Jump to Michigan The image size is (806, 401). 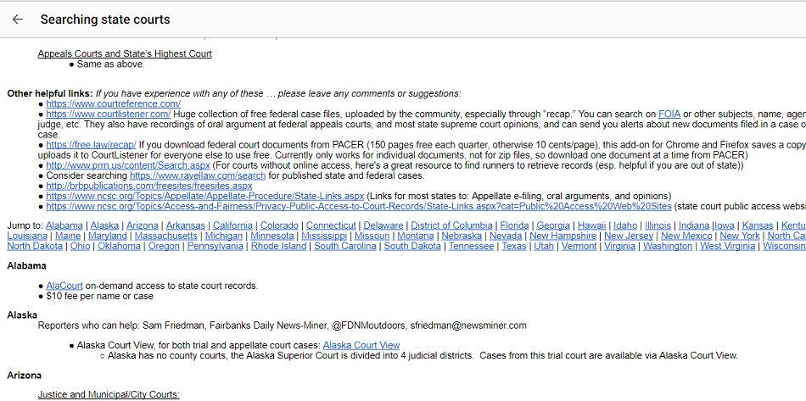coord(224,236)
